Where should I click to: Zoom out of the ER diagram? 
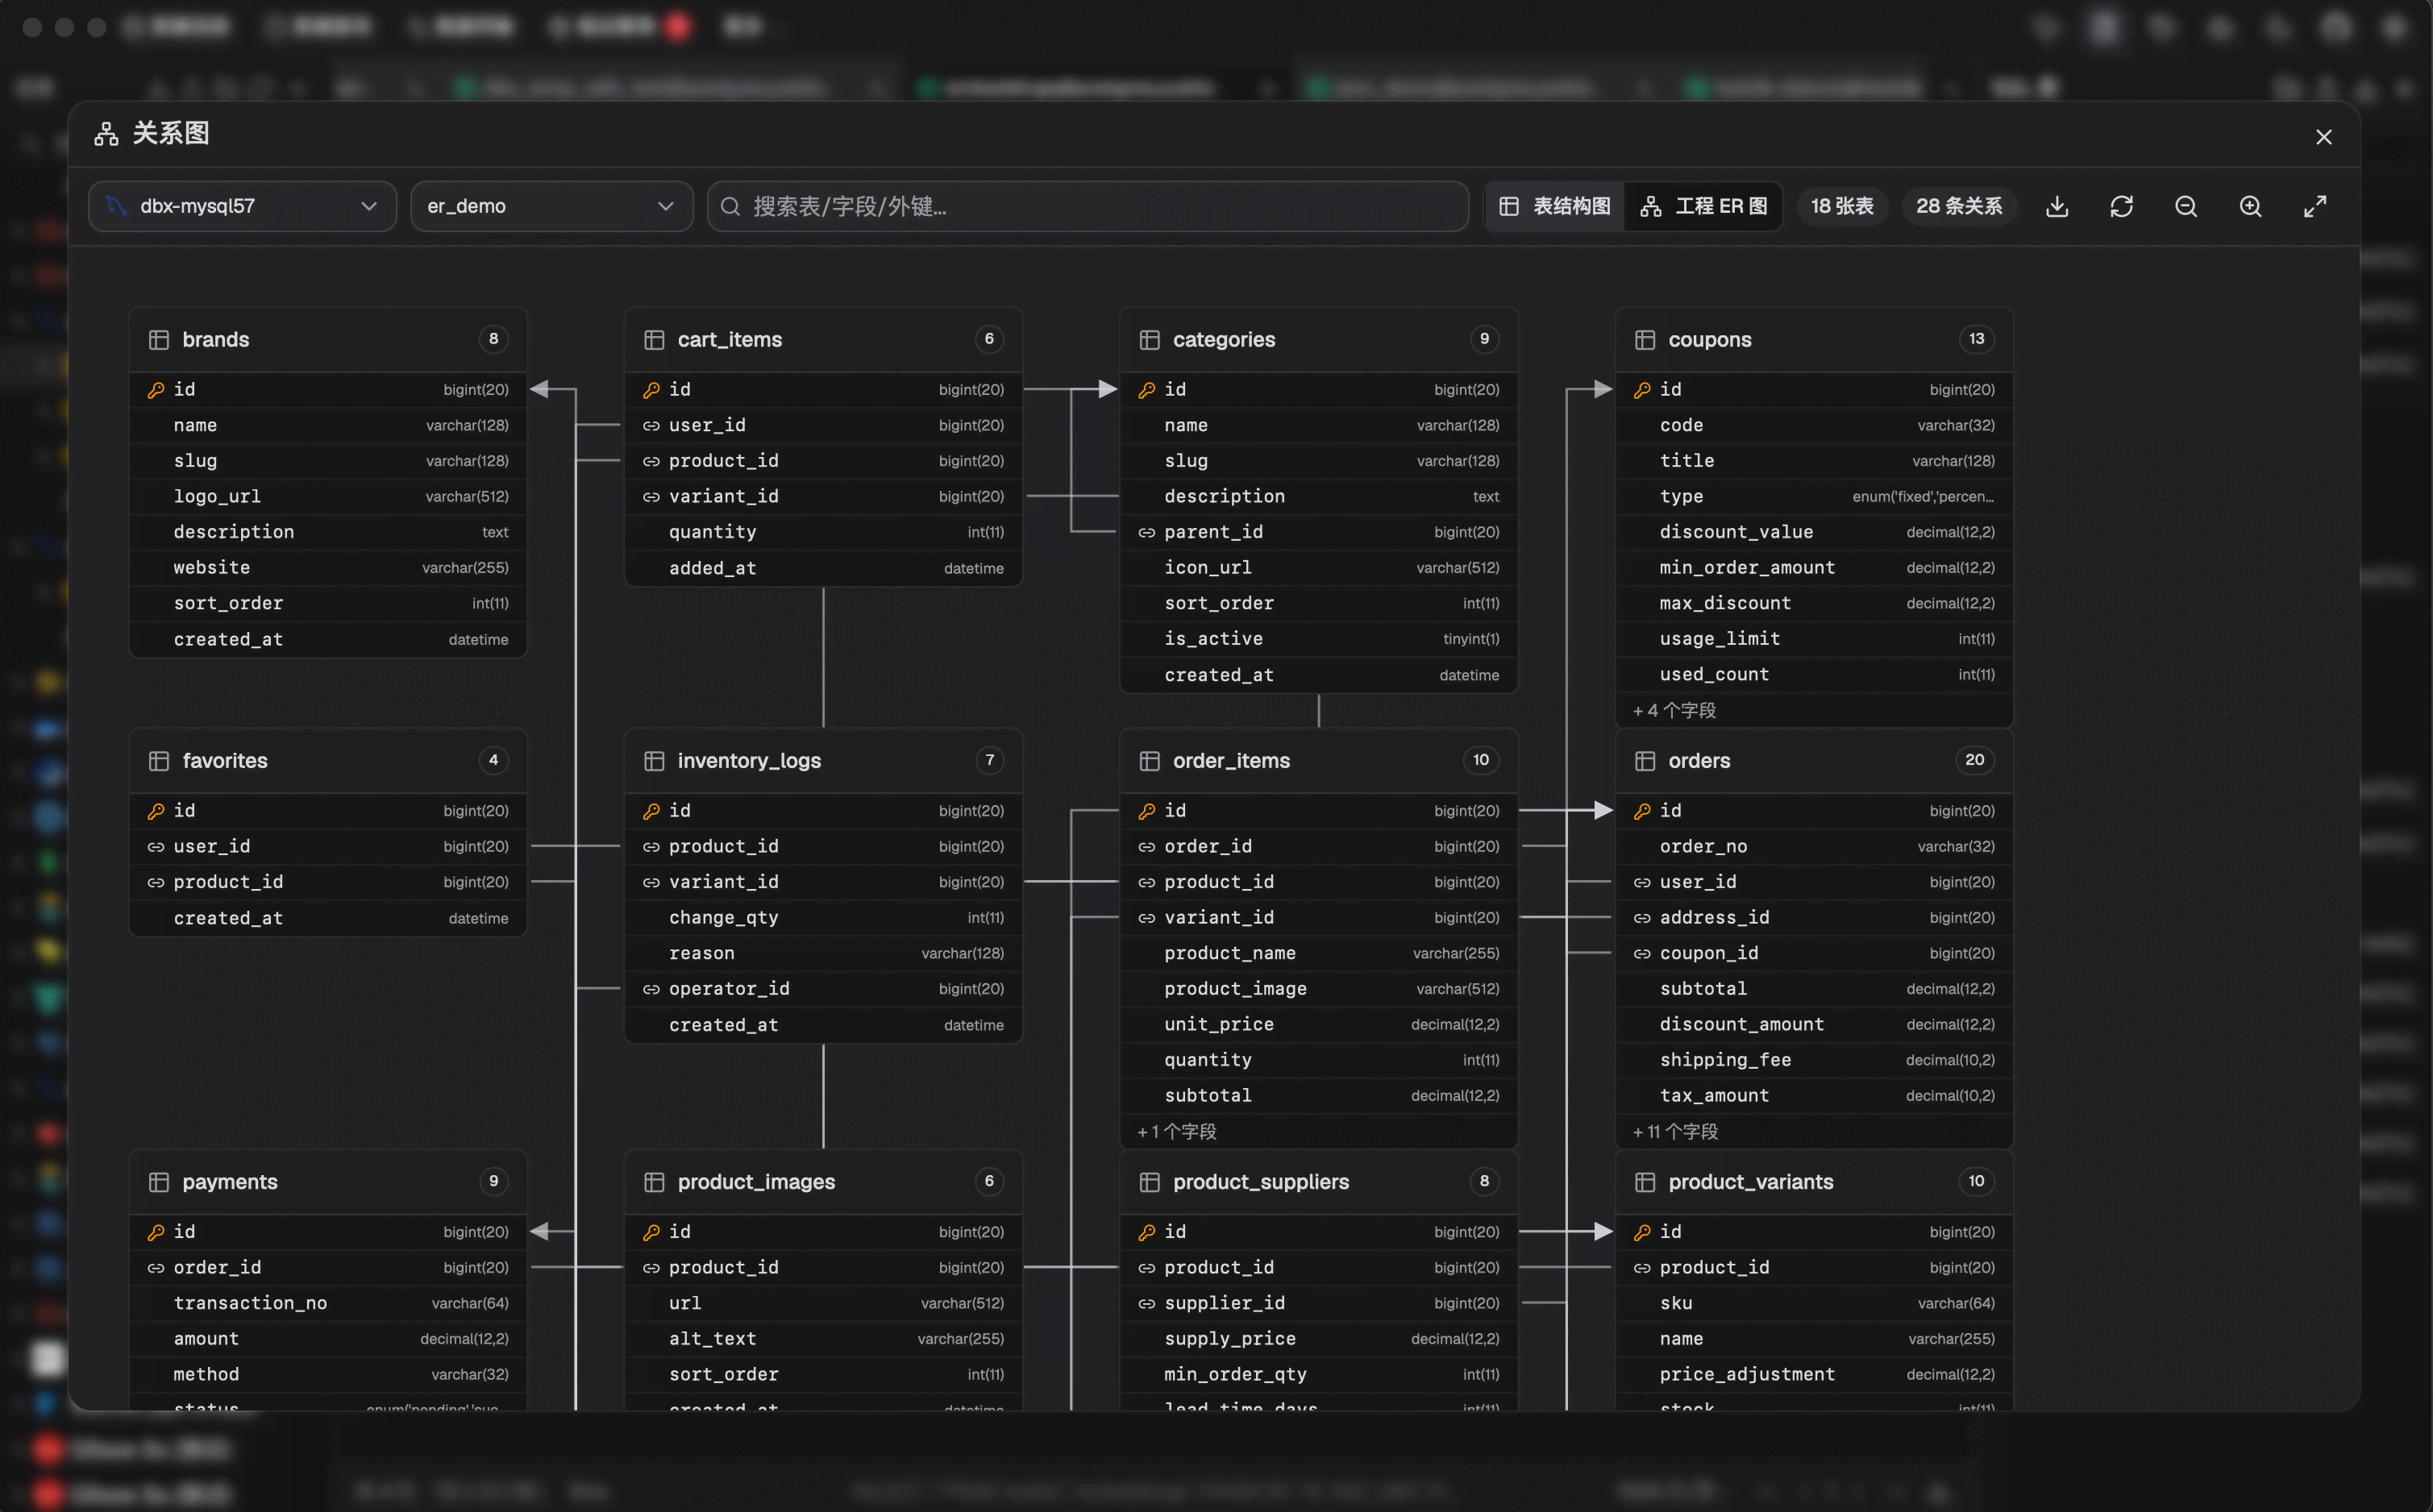pyautogui.click(x=2185, y=206)
